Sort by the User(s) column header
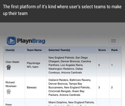The width and height of the screenshot is (125, 106). 10,50
